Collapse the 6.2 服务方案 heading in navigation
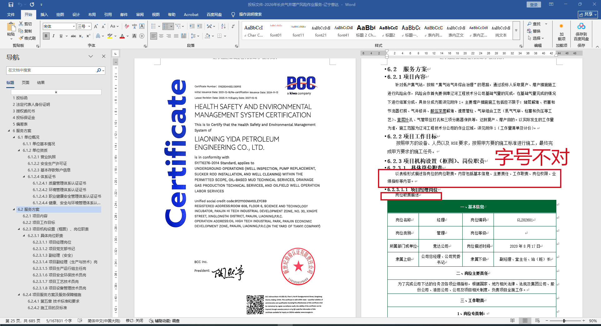This screenshot has width=601, height=326. coord(14,209)
